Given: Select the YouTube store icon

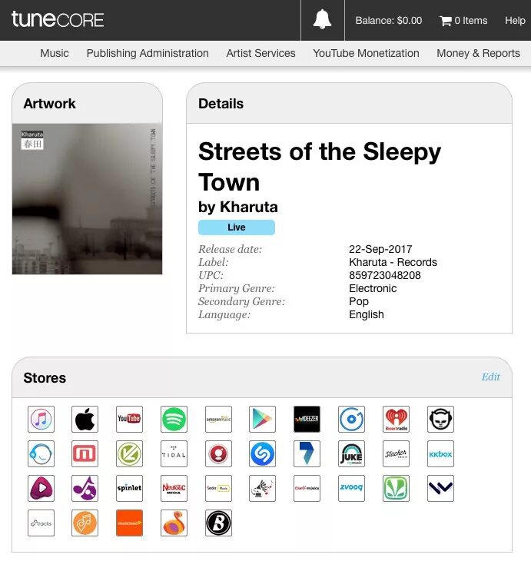Looking at the screenshot, I should click(x=129, y=419).
